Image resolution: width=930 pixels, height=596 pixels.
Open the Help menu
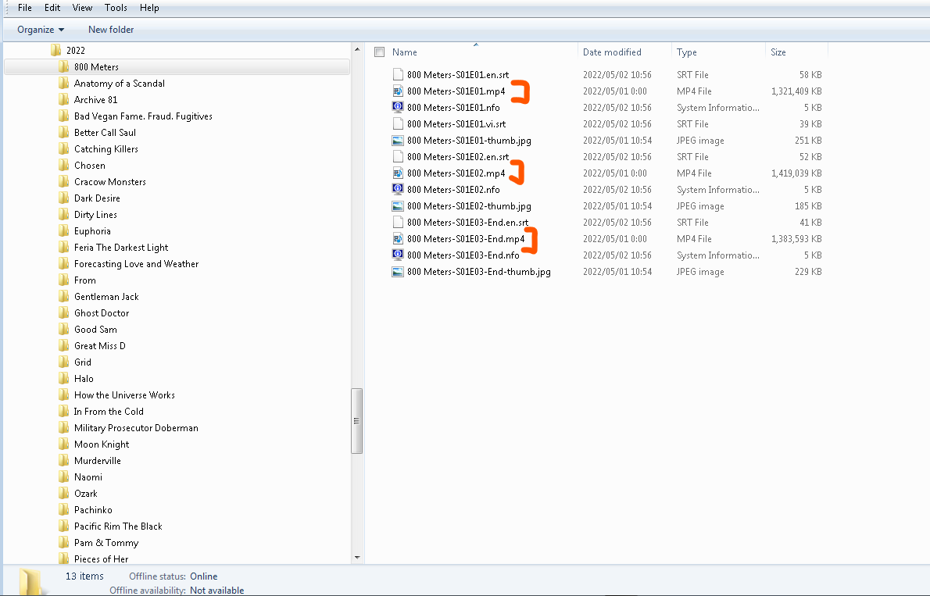149,8
